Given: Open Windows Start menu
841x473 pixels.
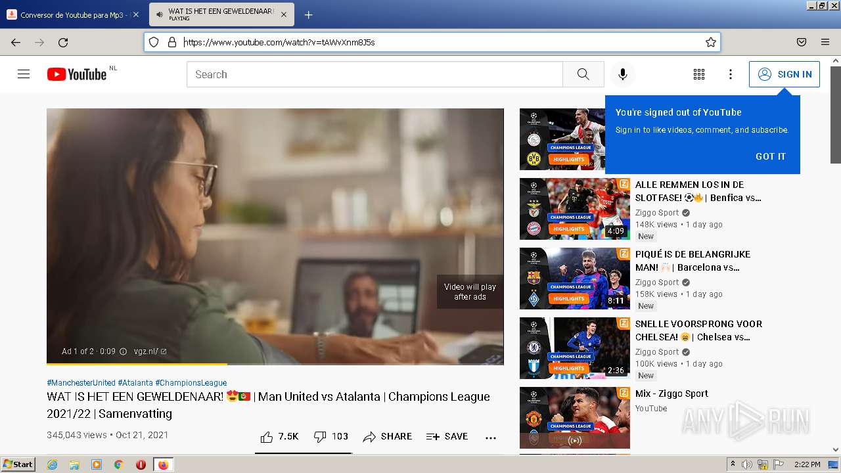Looking at the screenshot, I should (18, 464).
